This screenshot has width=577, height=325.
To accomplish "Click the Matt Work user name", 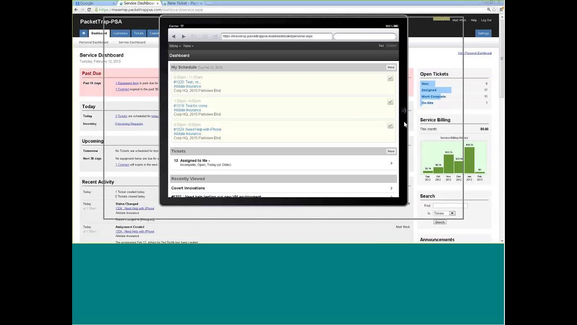I will tap(459, 20).
